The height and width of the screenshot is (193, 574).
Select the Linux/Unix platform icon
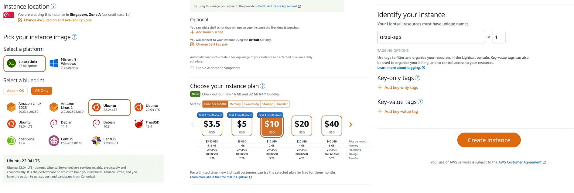pyautogui.click(x=11, y=64)
